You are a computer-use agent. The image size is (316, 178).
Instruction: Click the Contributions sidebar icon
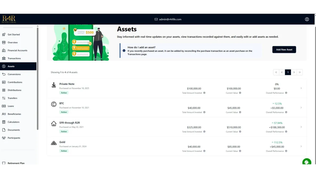click(4, 82)
